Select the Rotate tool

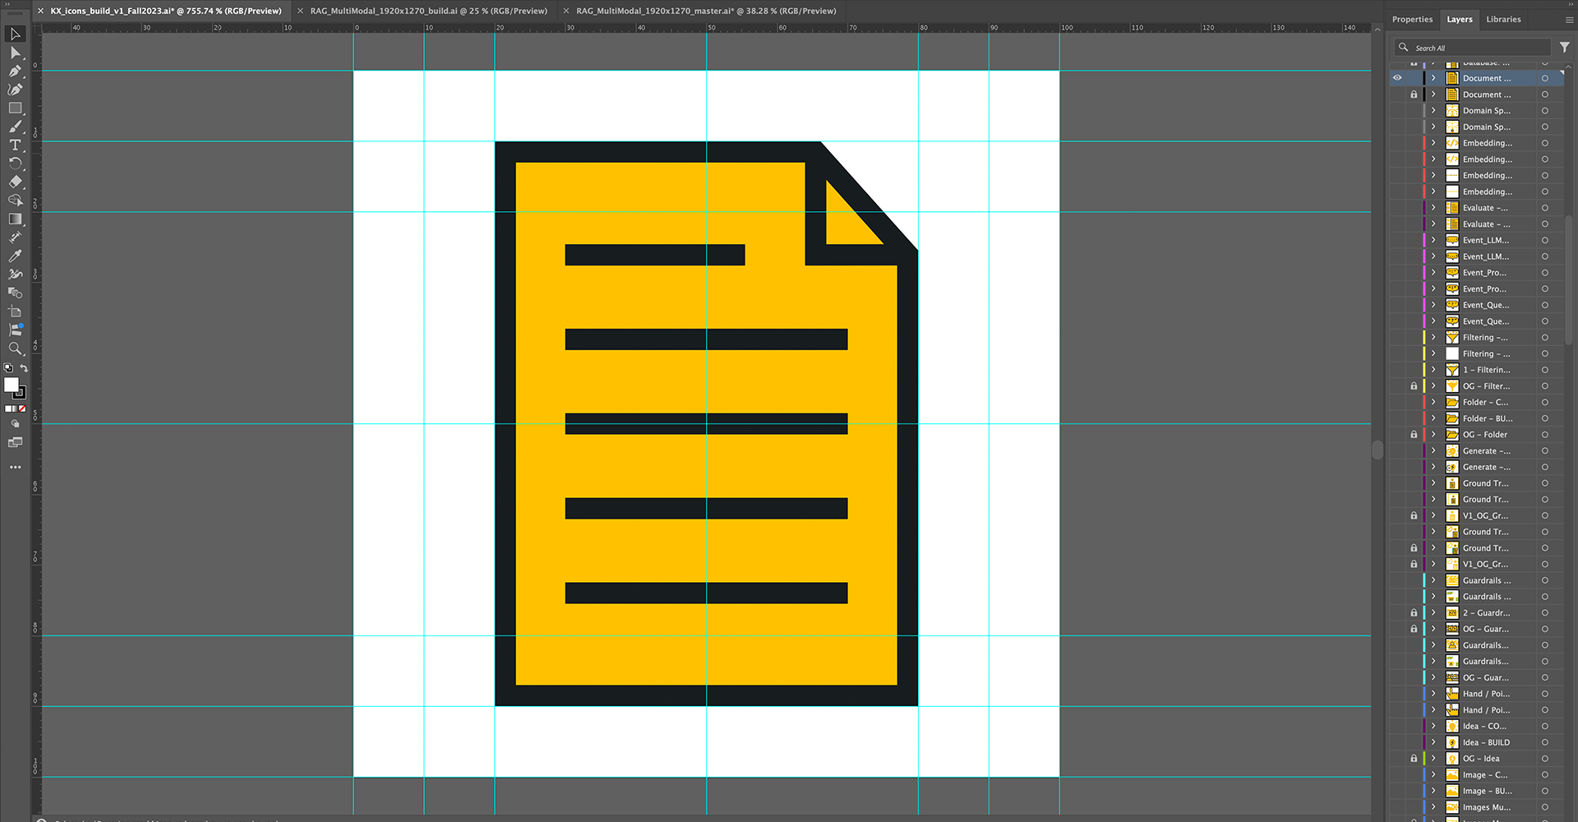click(15, 164)
